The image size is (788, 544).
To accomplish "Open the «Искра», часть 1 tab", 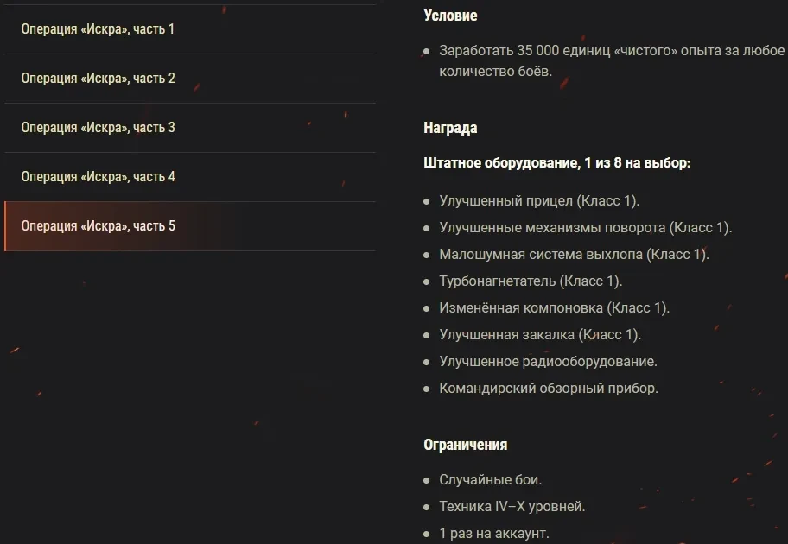I will (x=98, y=29).
